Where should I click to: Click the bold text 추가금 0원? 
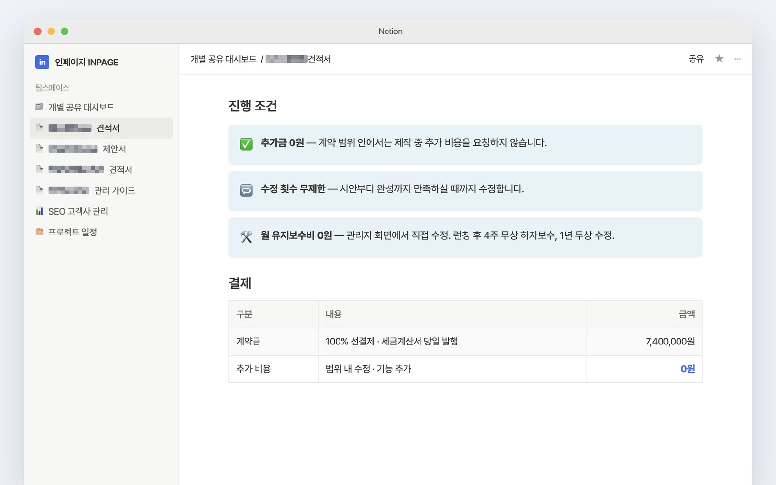tap(282, 142)
